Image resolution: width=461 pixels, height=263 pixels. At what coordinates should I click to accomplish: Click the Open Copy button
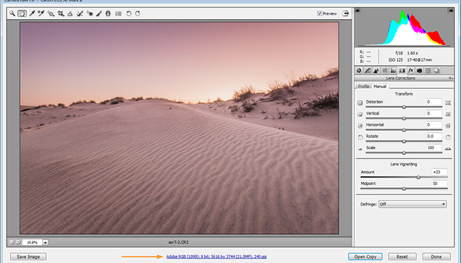click(x=365, y=257)
